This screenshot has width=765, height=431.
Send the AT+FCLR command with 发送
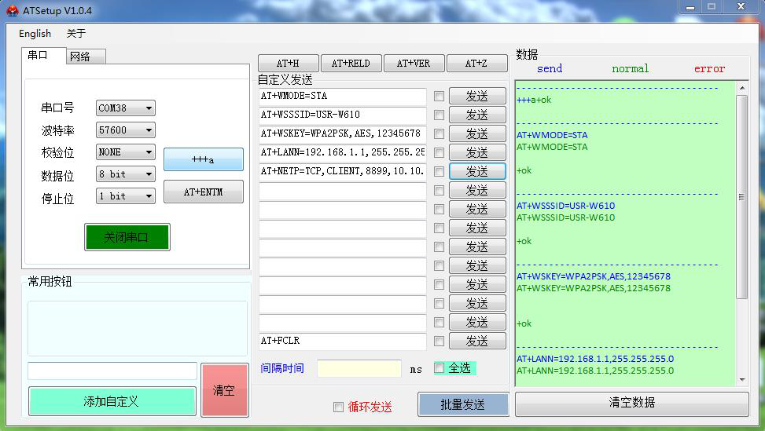pyautogui.click(x=477, y=341)
